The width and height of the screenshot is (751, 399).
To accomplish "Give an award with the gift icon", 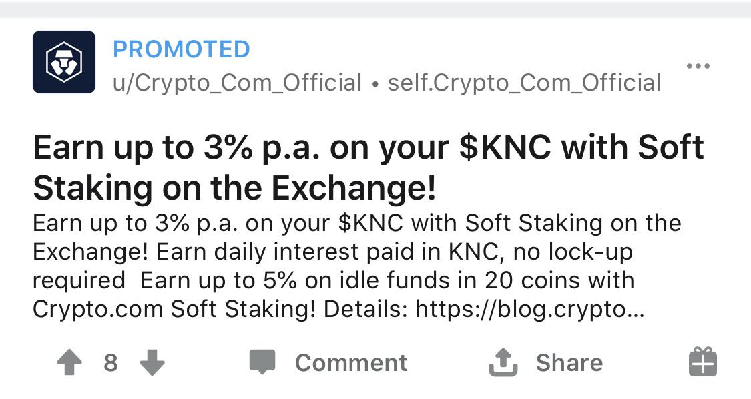I will pos(702,362).
